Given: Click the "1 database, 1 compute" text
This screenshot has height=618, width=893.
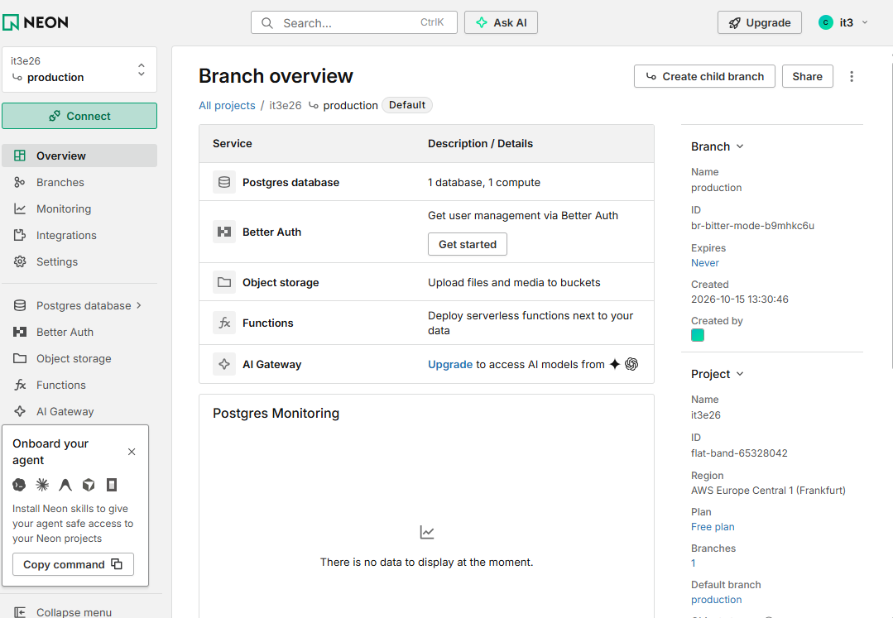Looking at the screenshot, I should [x=483, y=182].
